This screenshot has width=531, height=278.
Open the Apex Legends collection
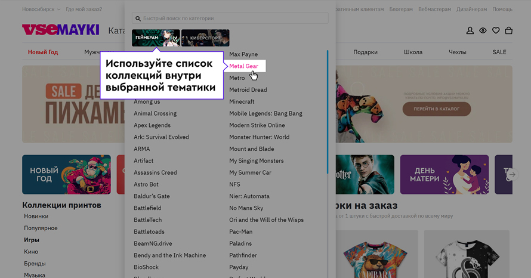(x=152, y=125)
